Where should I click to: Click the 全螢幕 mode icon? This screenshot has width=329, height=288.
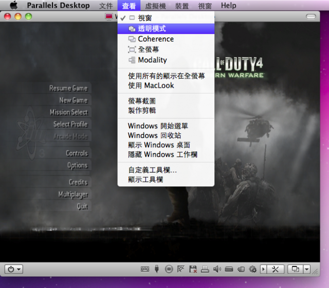tap(132, 49)
